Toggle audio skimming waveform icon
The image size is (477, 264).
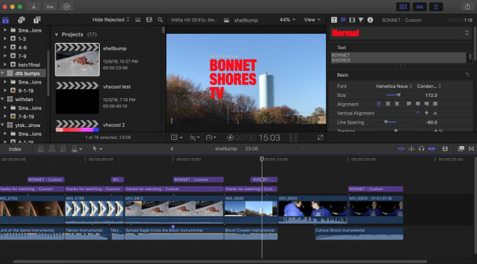(411, 149)
